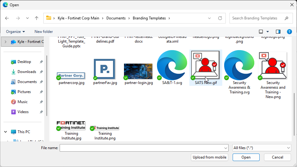Click the folder icon in address bar

click(49, 18)
